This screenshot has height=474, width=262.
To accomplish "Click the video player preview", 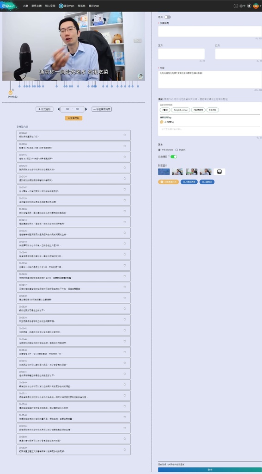I will tap(73, 46).
